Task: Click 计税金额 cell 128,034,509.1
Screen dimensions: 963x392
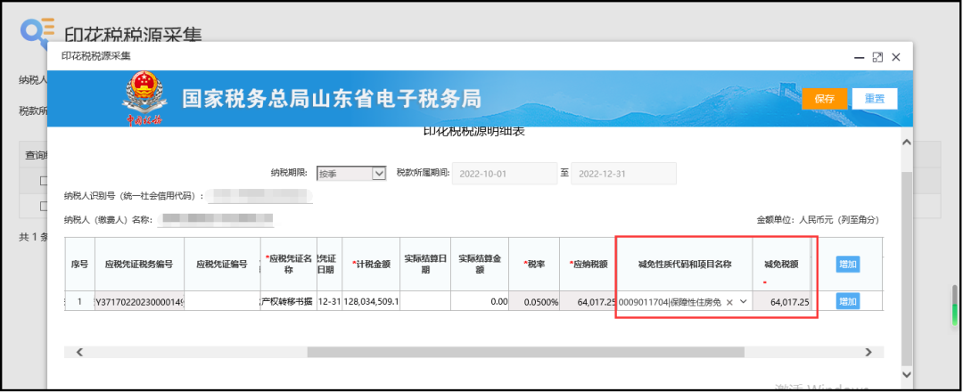Action: [372, 301]
